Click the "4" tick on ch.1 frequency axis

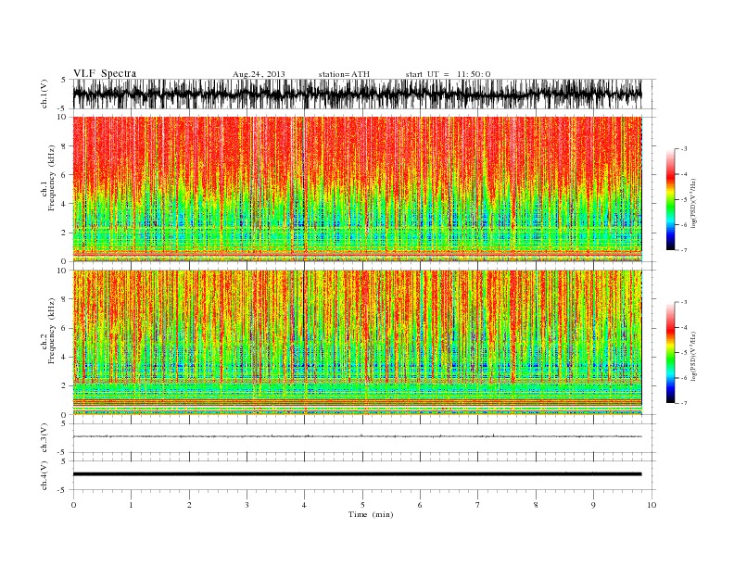coord(64,204)
